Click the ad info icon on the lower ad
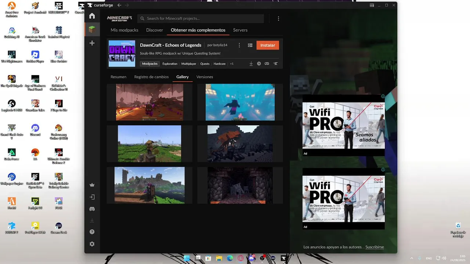The width and height of the screenshot is (470, 264). [x=383, y=170]
